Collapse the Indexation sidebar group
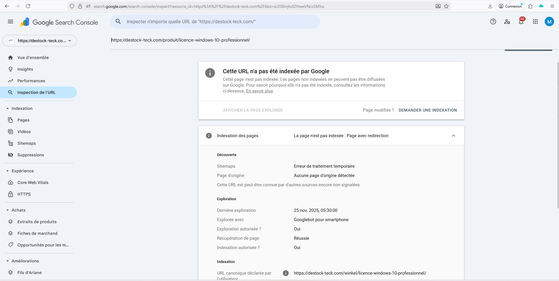Screen dimensions: 559x281 (8, 108)
